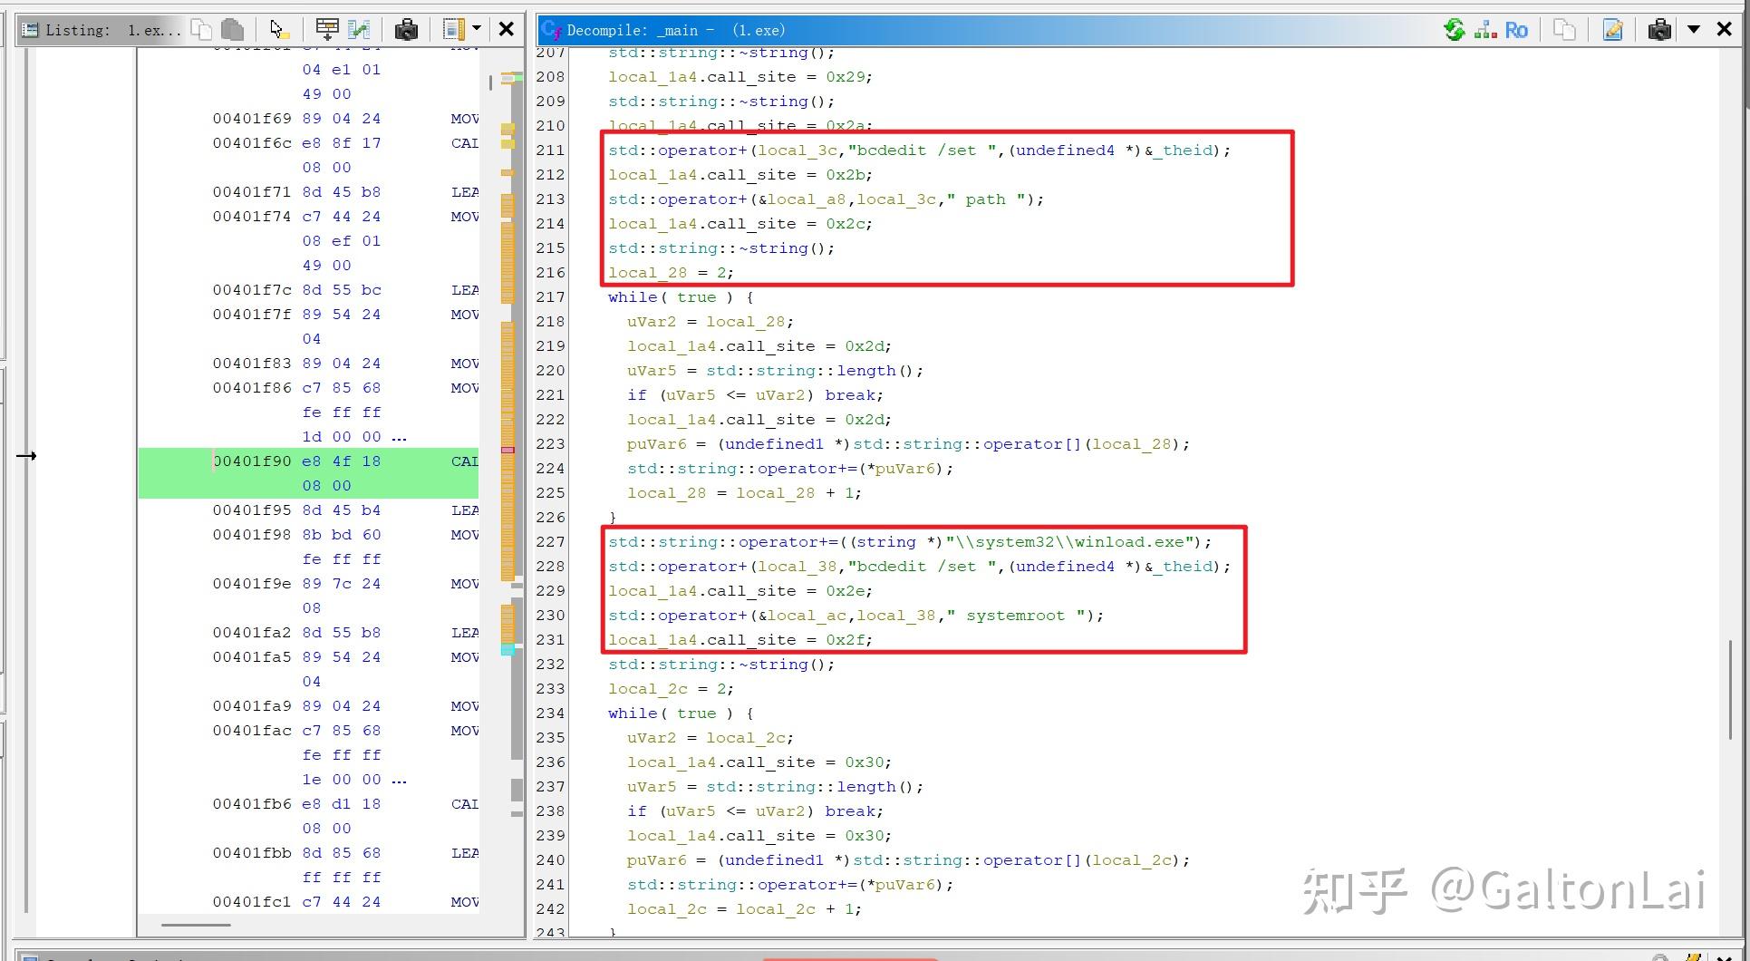Click the Decompile panel title icon
This screenshot has height=961, width=1750.
pos(551,30)
